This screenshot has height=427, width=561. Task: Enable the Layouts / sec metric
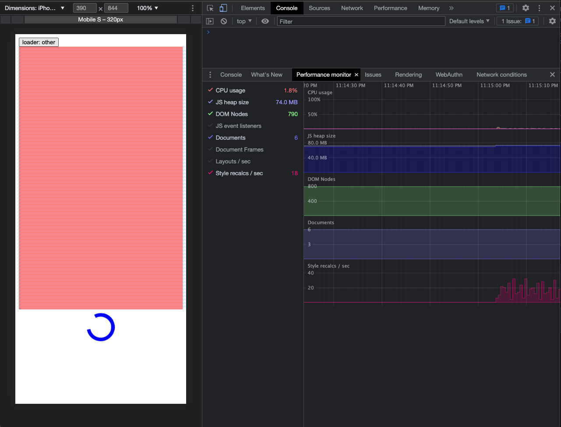[x=210, y=161]
